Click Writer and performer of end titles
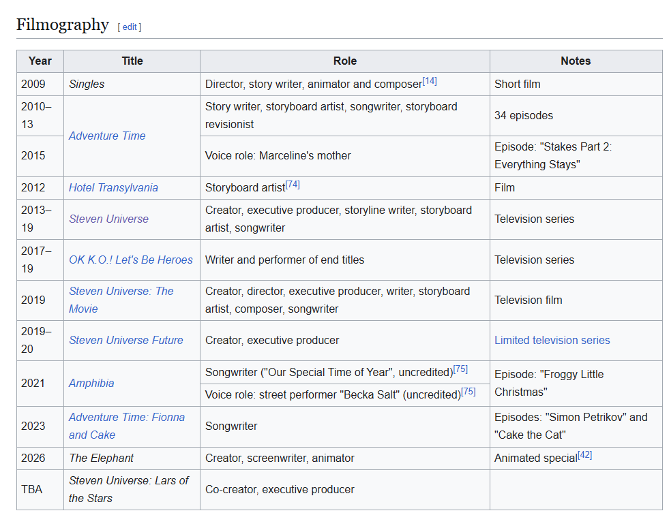669x530 pixels. 284,260
